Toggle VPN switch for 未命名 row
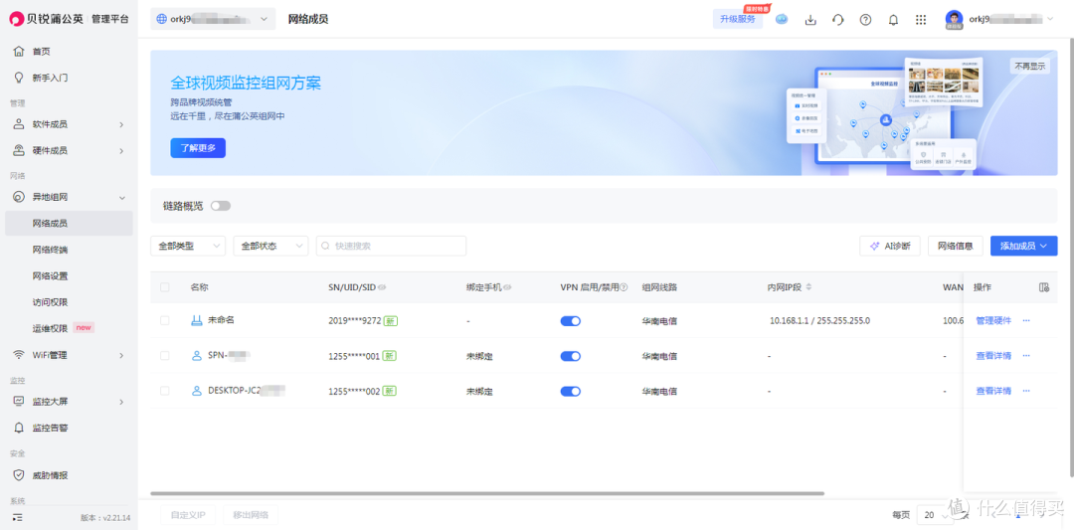 571,320
